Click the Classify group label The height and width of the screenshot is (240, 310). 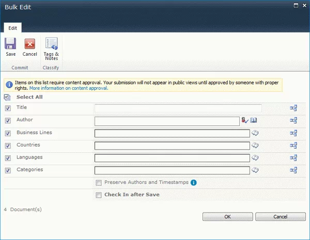point(51,68)
